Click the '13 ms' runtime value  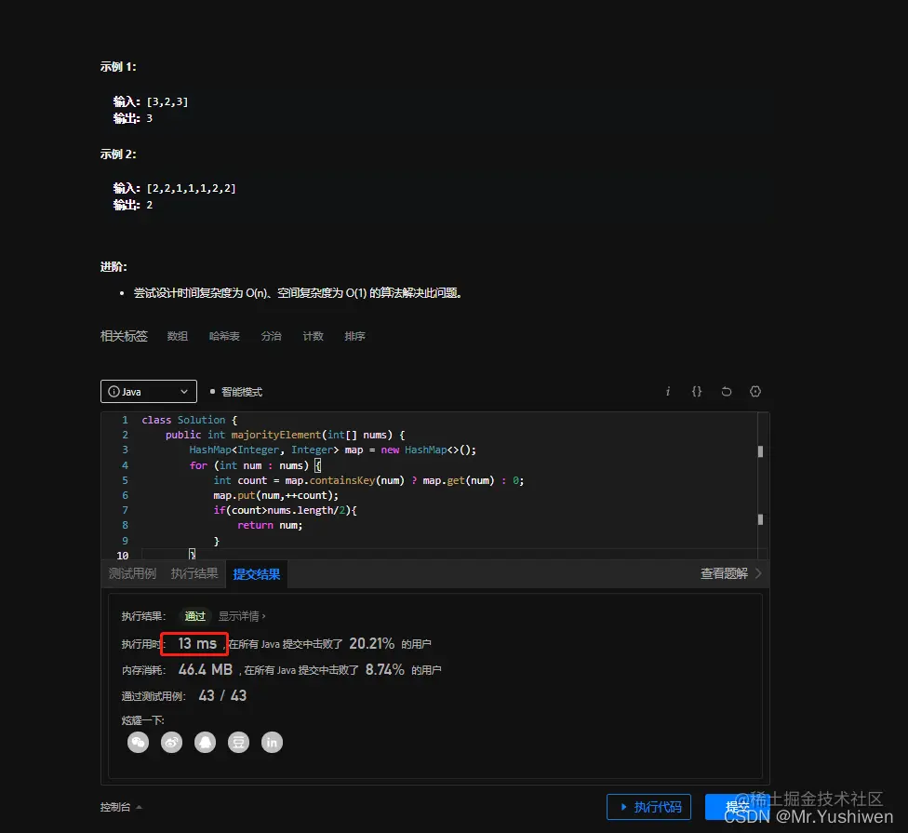pyautogui.click(x=197, y=643)
